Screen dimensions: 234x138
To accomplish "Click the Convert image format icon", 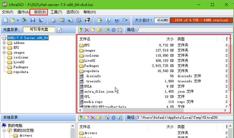I will (62, 20).
